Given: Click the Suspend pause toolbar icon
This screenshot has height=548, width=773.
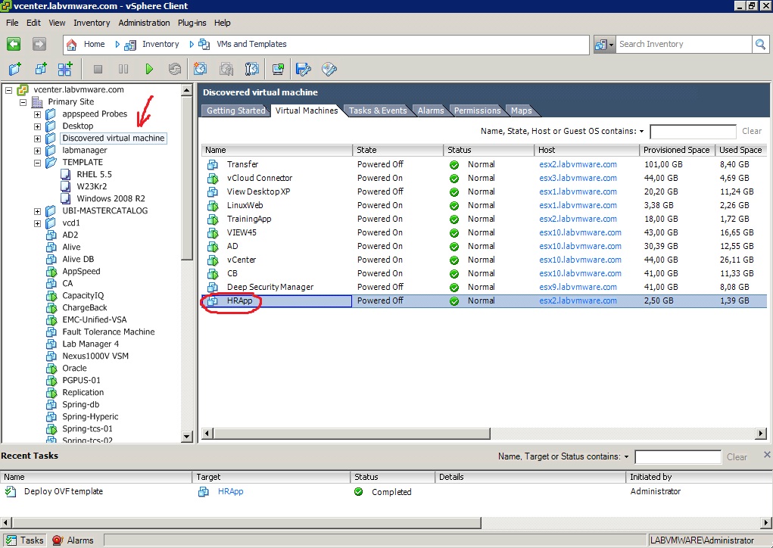Looking at the screenshot, I should (x=123, y=69).
